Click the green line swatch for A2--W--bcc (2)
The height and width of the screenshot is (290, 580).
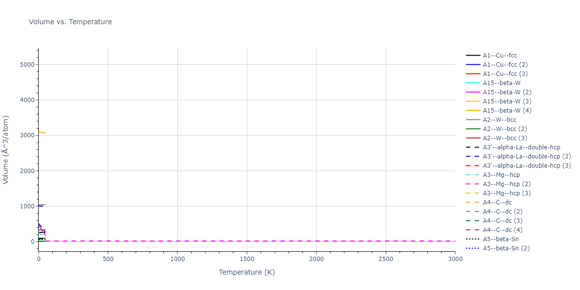click(x=473, y=129)
